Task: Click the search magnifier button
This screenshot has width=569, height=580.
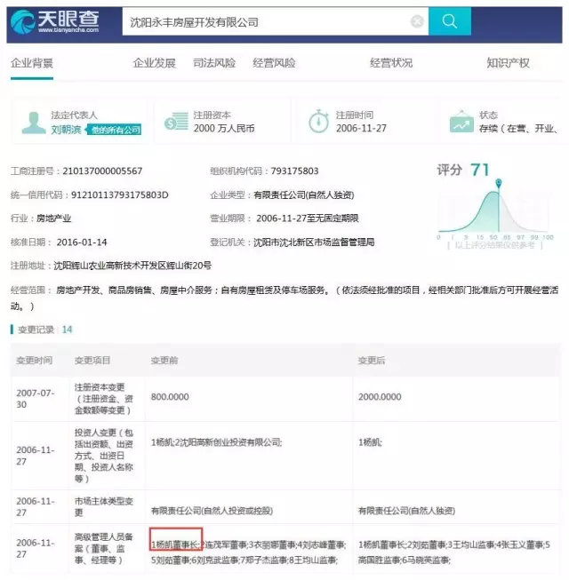Action: click(450, 21)
